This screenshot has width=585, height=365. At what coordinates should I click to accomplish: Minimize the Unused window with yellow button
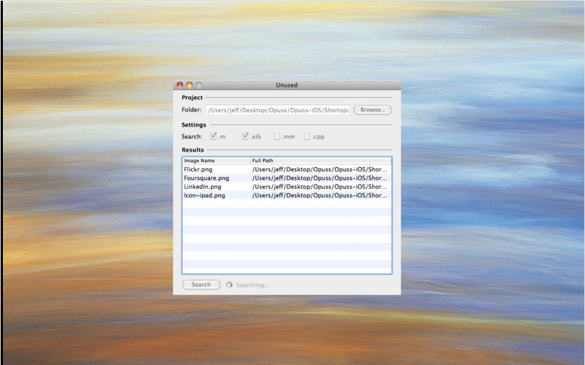pos(190,85)
